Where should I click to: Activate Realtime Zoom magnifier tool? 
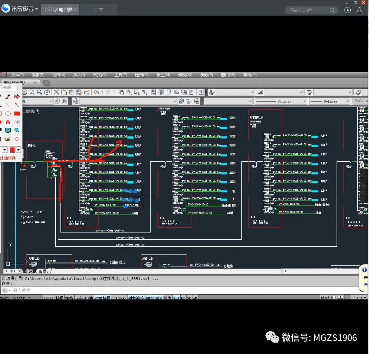pyautogui.click(x=129, y=92)
